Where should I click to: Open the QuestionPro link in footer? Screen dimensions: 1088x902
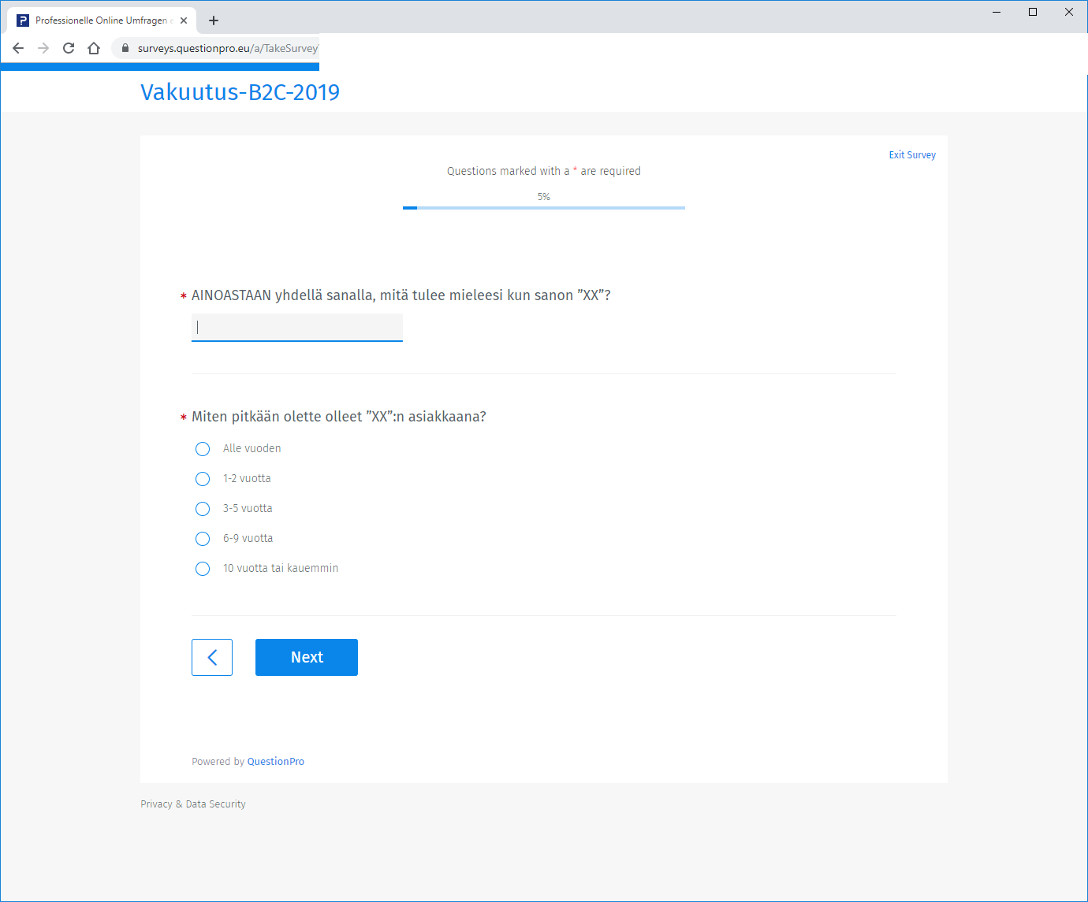point(275,762)
